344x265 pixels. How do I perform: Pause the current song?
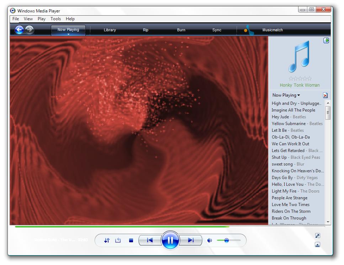pyautogui.click(x=170, y=240)
